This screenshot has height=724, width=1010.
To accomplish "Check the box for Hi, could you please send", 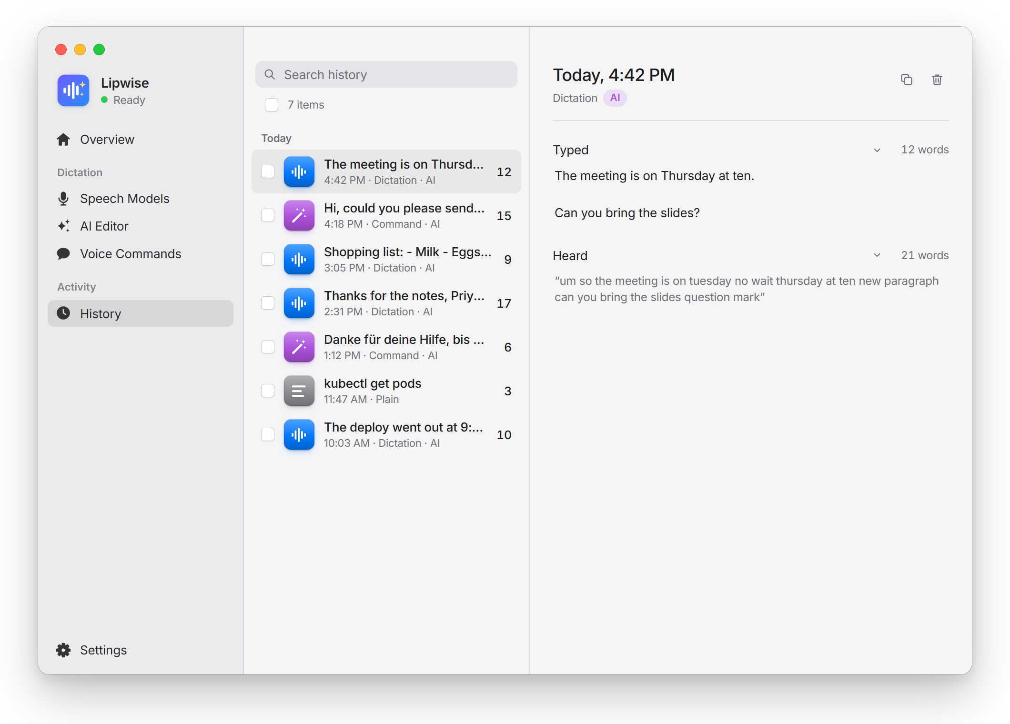I will [268, 215].
